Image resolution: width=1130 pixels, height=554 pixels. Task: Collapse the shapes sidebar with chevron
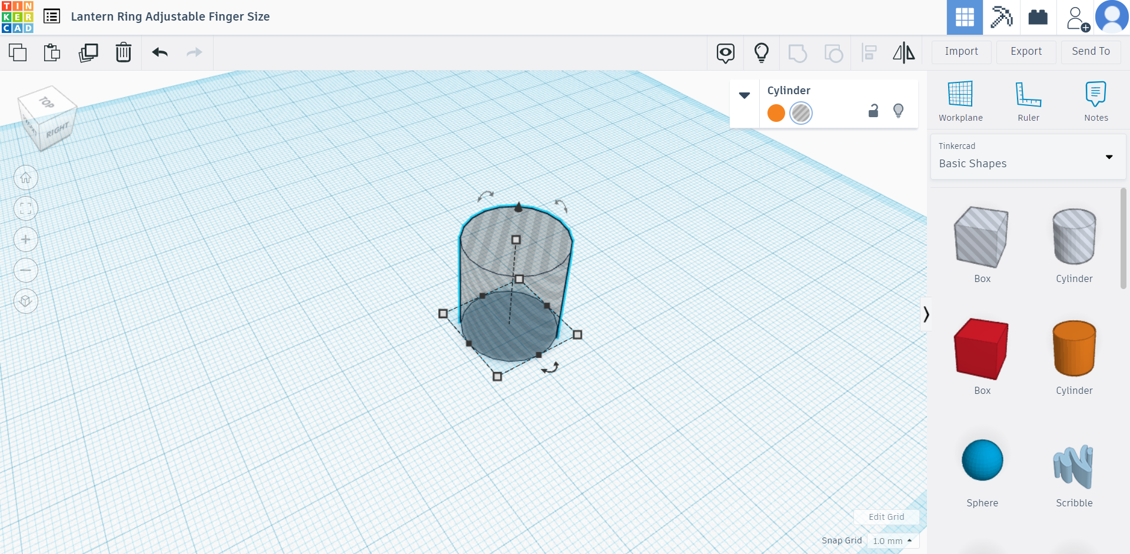coord(927,314)
